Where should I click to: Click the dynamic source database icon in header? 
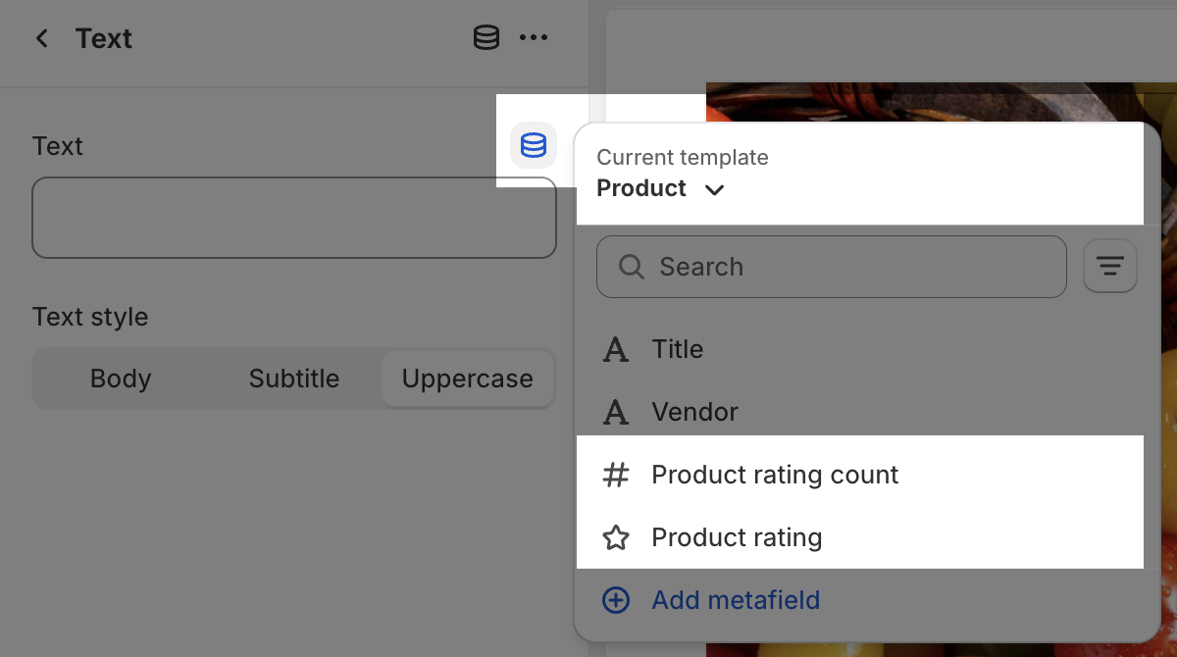coord(486,37)
